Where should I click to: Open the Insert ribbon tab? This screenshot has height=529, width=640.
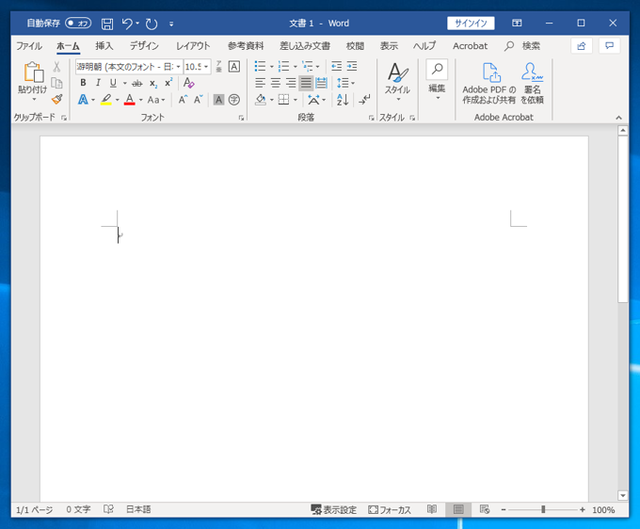click(x=104, y=46)
